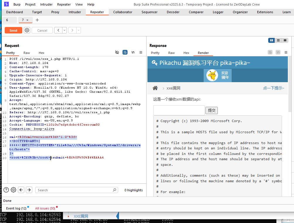Click the 提交 submit button in response

click(x=212, y=110)
